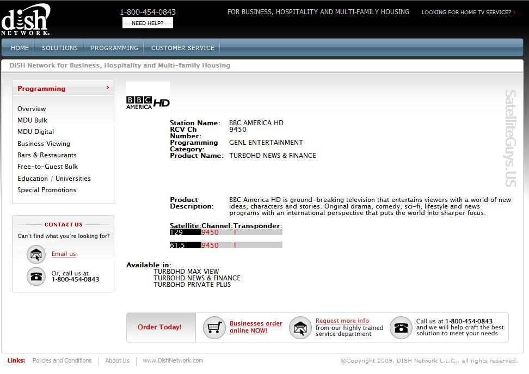Click the telephone icon in Contact Us
The height and width of the screenshot is (374, 529).
pyautogui.click(x=36, y=277)
